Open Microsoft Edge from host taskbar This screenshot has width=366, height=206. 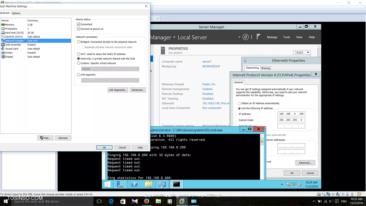(x=111, y=201)
